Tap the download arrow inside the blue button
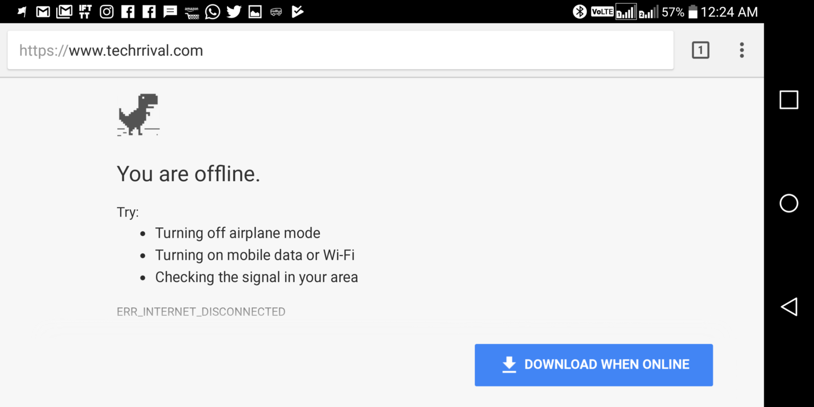The width and height of the screenshot is (814, 407). coord(509,365)
